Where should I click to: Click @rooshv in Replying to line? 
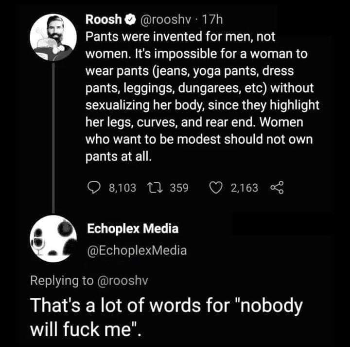click(x=122, y=280)
